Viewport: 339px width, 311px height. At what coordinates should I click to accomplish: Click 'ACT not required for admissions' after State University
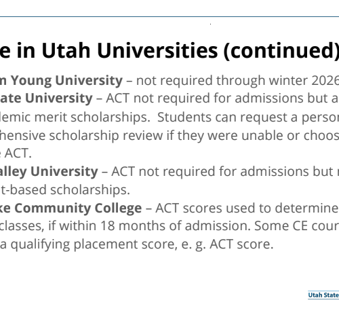(x=204, y=98)
